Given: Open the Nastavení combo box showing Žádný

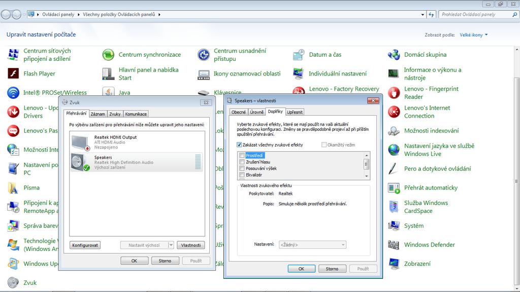Looking at the screenshot, I should (312, 245).
